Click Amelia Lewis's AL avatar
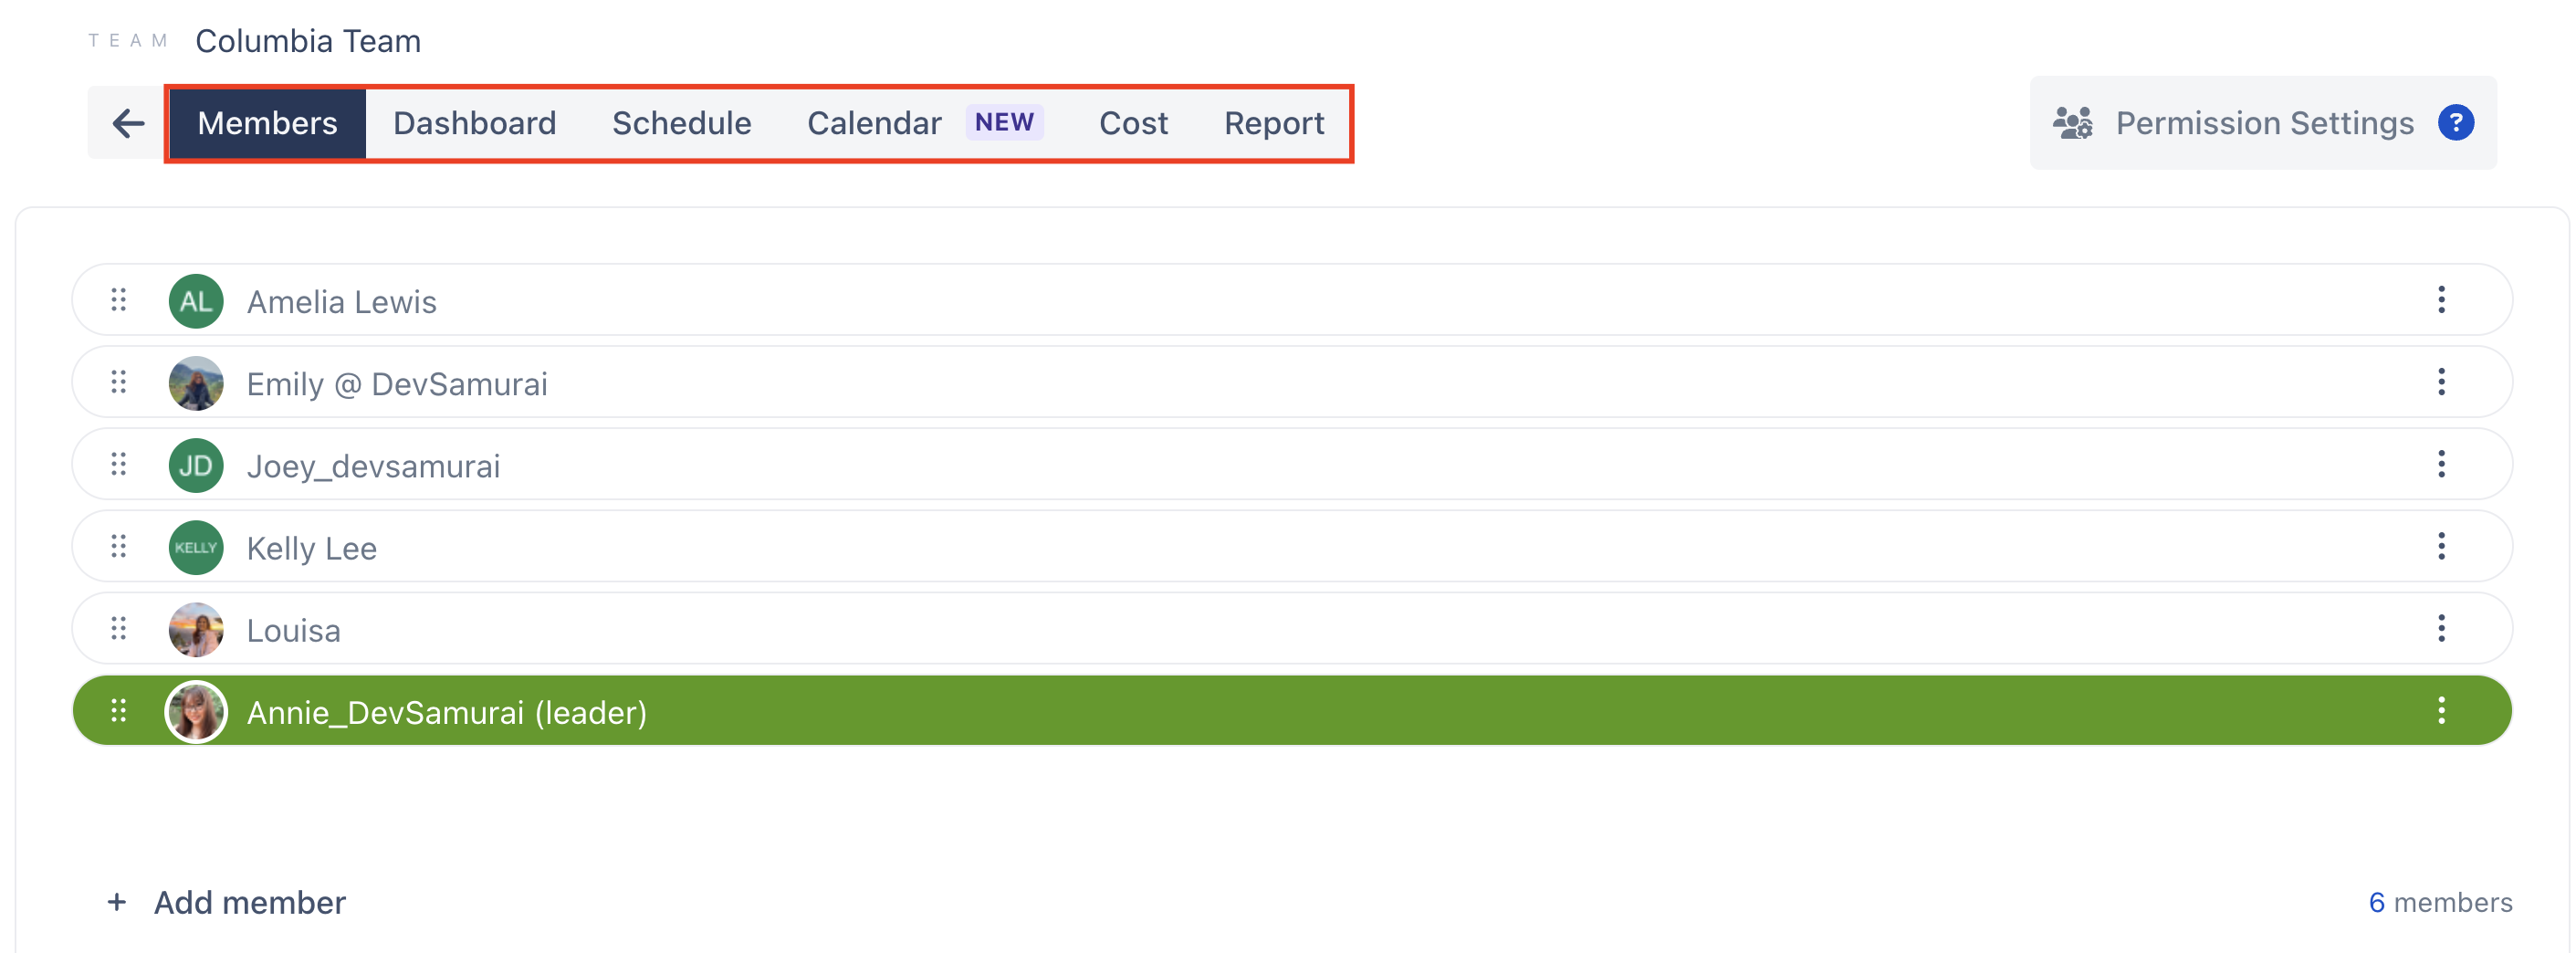This screenshot has height=953, width=2576. 196,301
